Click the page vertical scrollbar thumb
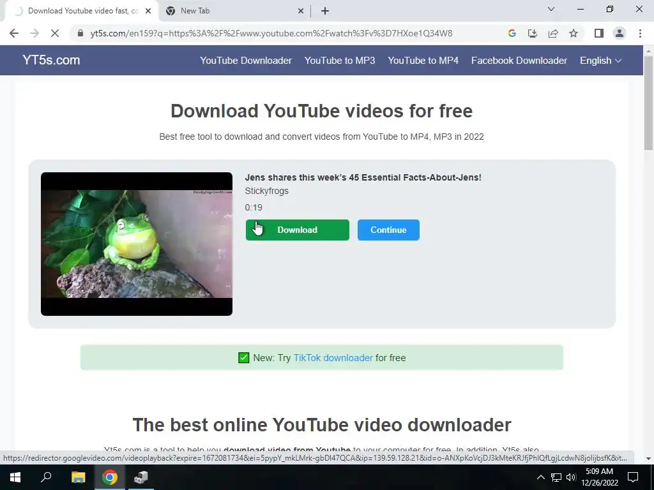 click(x=648, y=102)
